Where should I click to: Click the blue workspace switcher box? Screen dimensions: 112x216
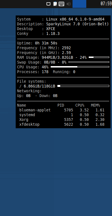coord(79,4)
